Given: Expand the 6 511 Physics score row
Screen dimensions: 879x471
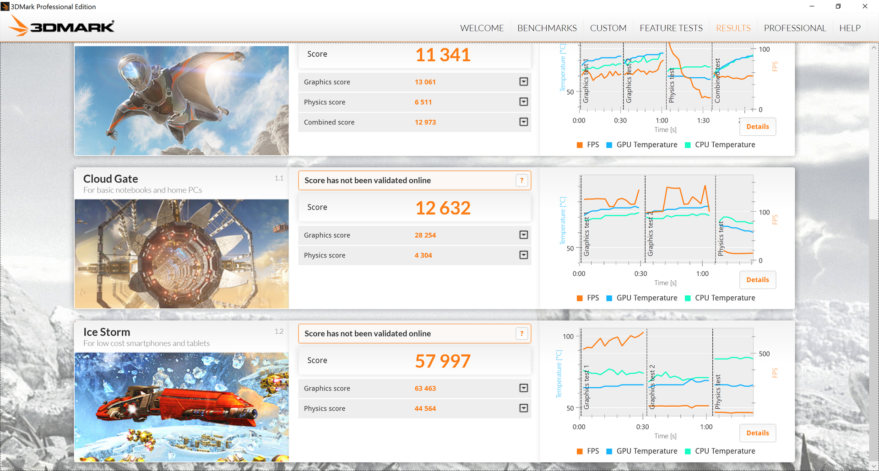Looking at the screenshot, I should [524, 102].
